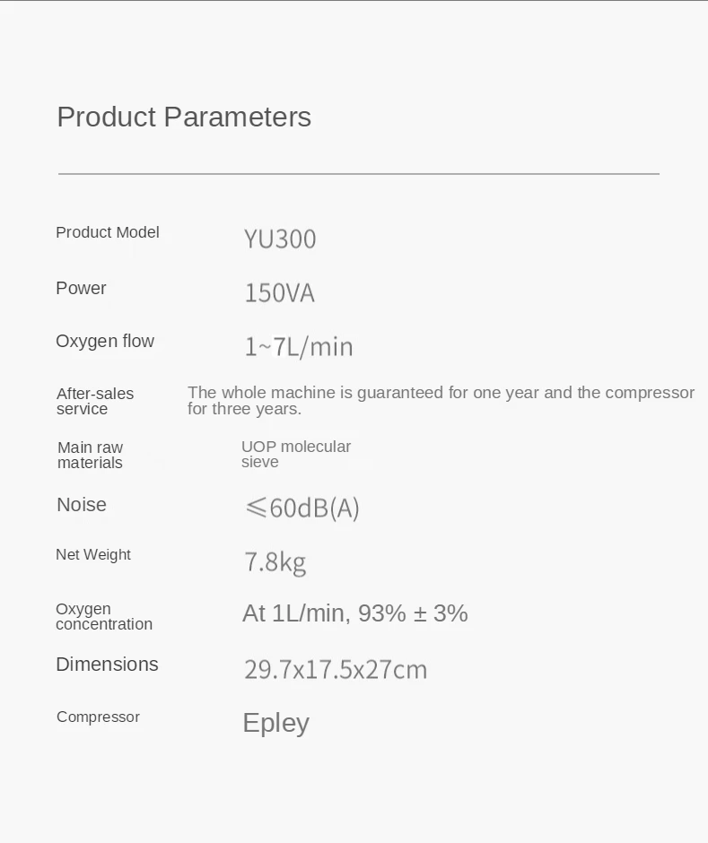Select the YU300 model value
This screenshot has width=708, height=843.
280,239
